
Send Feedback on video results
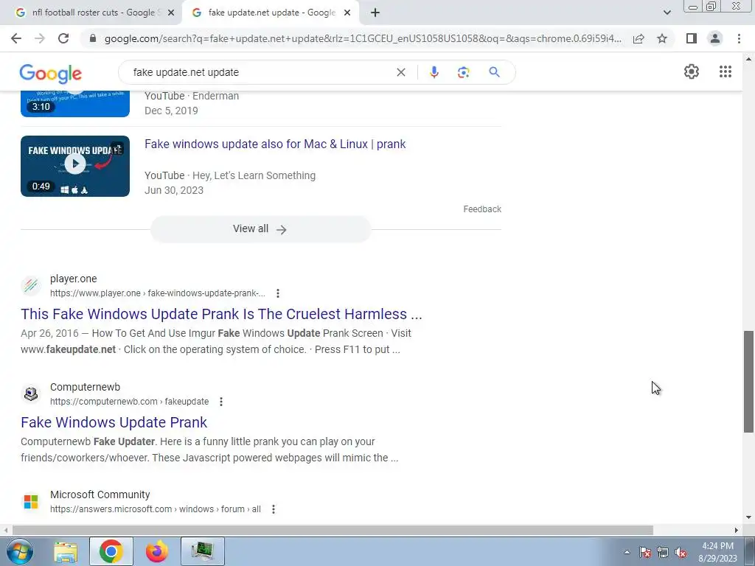click(x=482, y=209)
